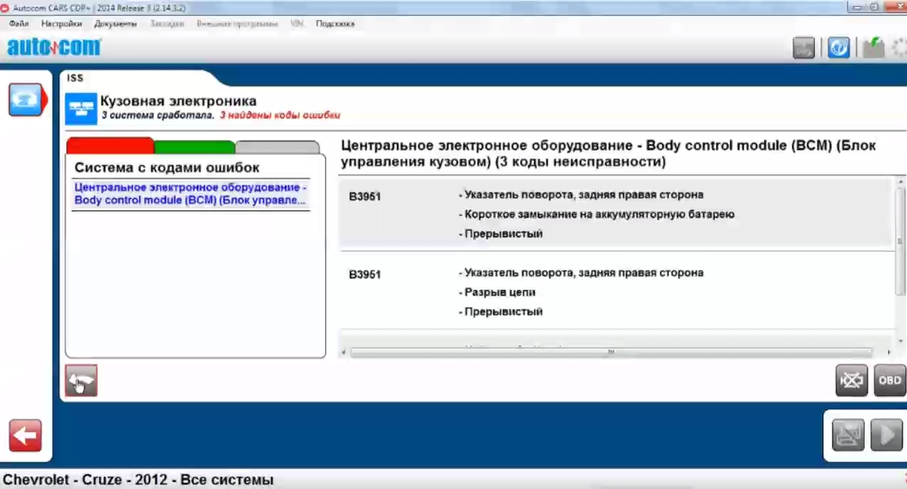The image size is (907, 489).
Task: Click the gray play next arrow button
Action: pos(886,434)
